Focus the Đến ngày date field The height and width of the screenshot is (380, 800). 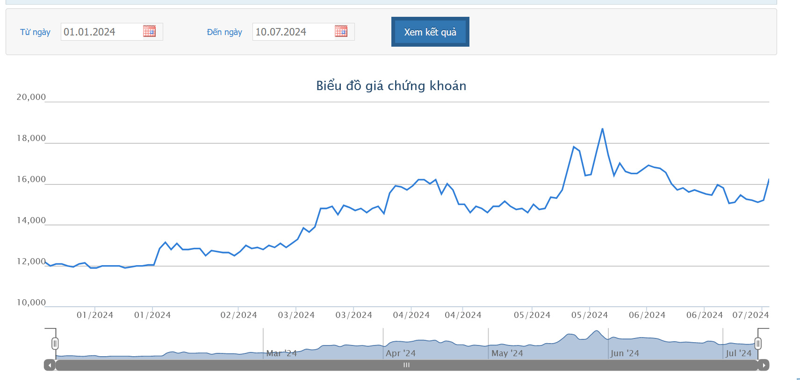(x=292, y=32)
